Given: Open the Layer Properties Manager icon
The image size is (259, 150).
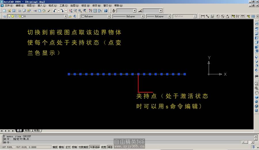Looking at the screenshot, I should pos(4,16).
